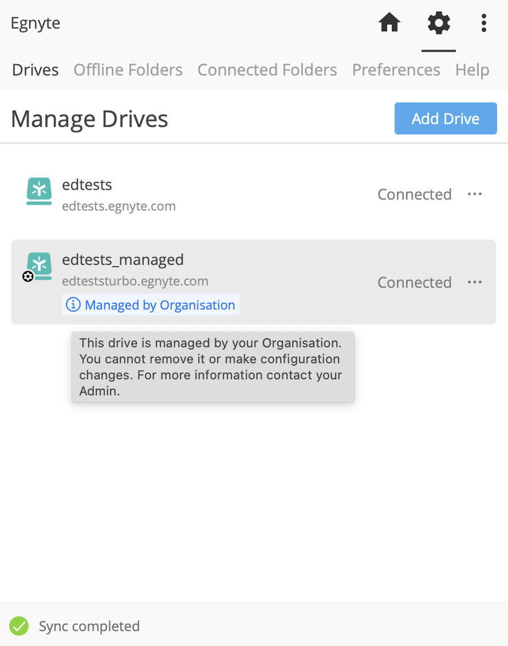This screenshot has width=508, height=646.
Task: Open more options for edtests_managed drive
Action: [x=475, y=282]
